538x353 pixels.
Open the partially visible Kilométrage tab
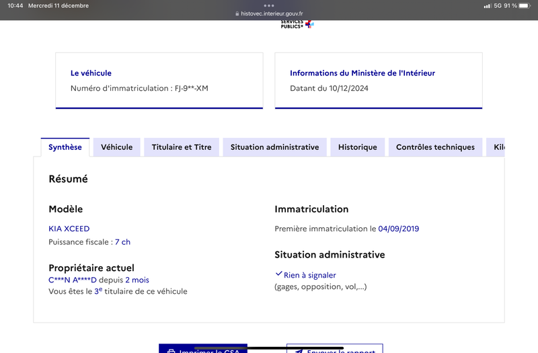(x=496, y=147)
